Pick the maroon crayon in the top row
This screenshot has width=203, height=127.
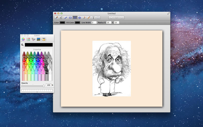[x=24, y=54]
